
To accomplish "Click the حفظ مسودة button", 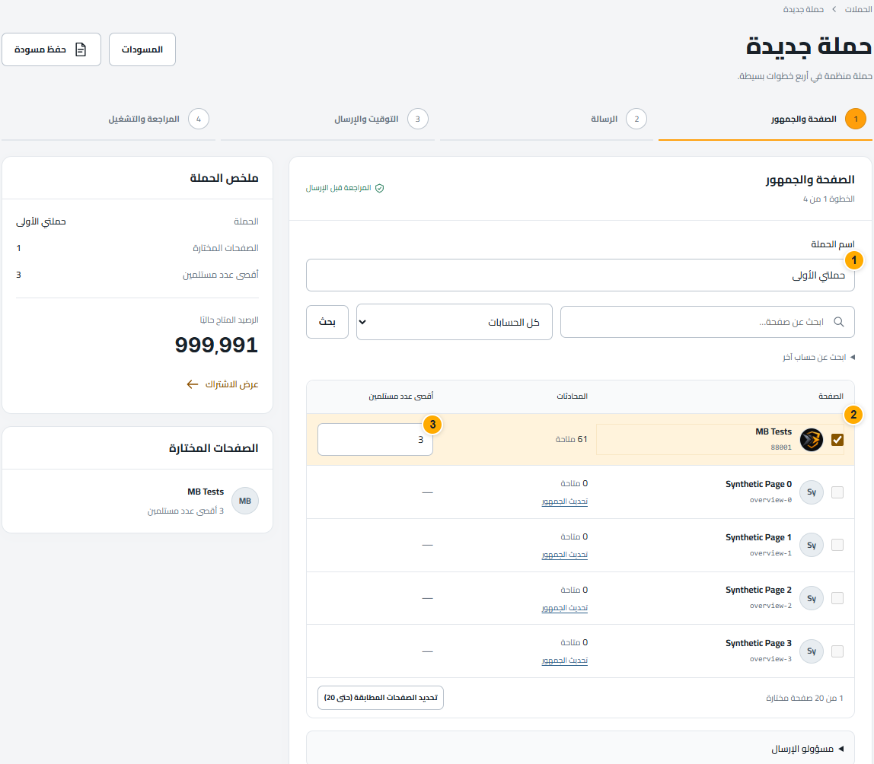I will (x=51, y=49).
